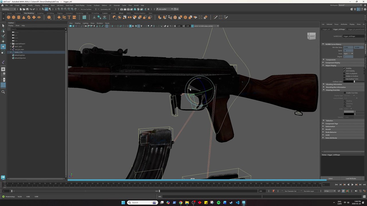The height and width of the screenshot is (206, 367).
Task: Open the Deform menu
Action: [x=104, y=5]
